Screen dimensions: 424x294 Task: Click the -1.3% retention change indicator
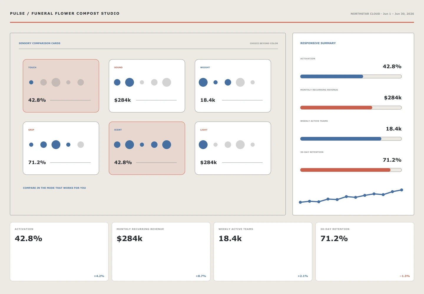tap(405, 276)
